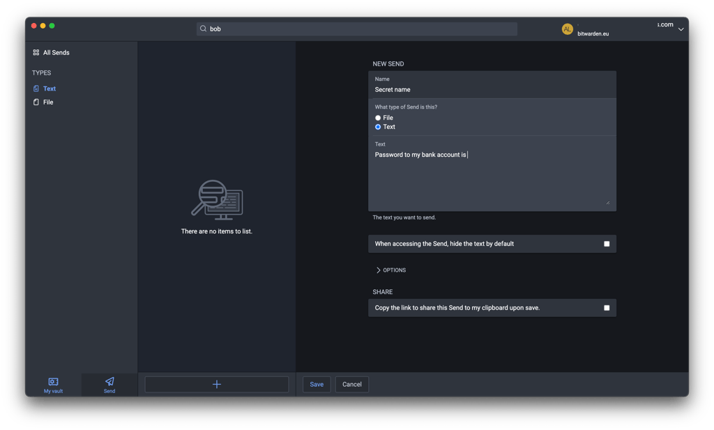Click the Send paper plane icon
Viewport: 714px width, 430px height.
point(109,381)
